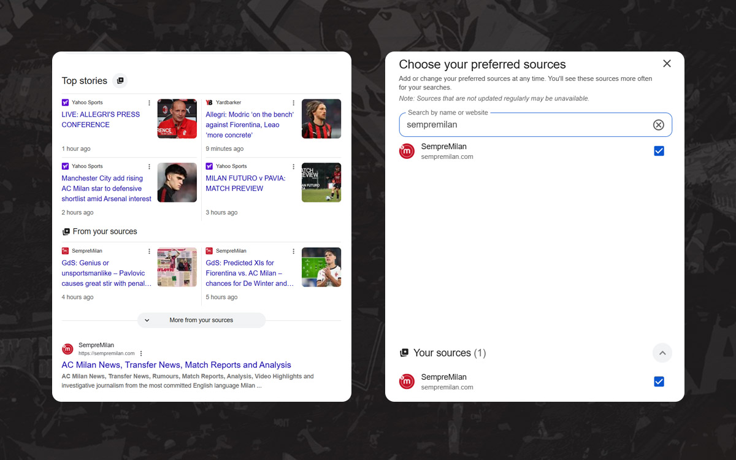Click the MILAN FUTURO match preview thumbnail

[321, 182]
